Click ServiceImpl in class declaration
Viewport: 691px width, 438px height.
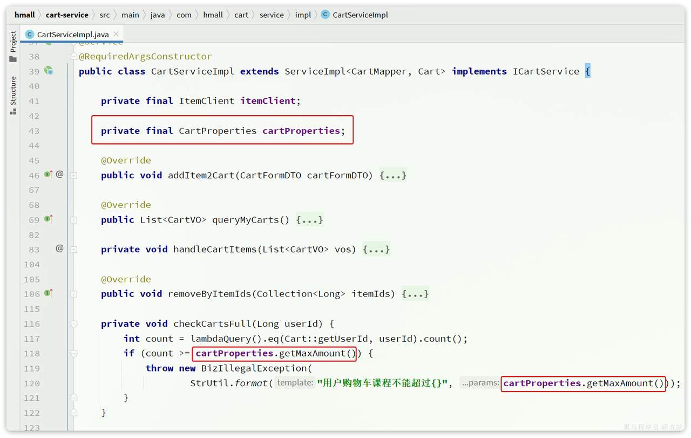click(315, 71)
